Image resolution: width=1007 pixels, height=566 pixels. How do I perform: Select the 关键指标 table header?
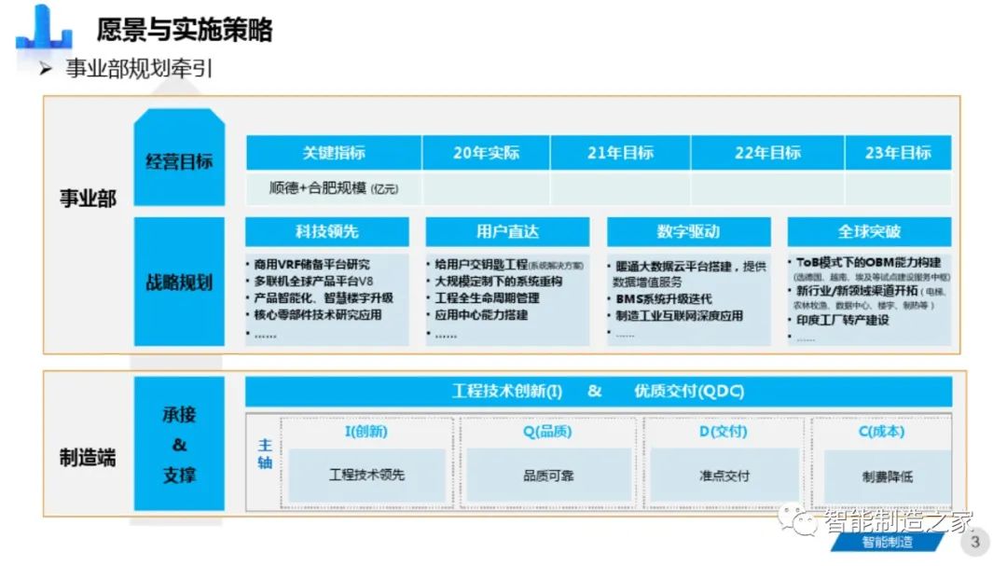(334, 153)
